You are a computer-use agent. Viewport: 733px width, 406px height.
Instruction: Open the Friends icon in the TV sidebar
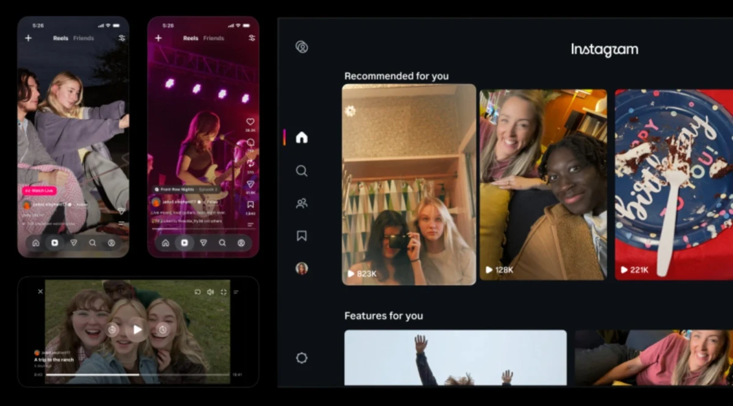(301, 203)
